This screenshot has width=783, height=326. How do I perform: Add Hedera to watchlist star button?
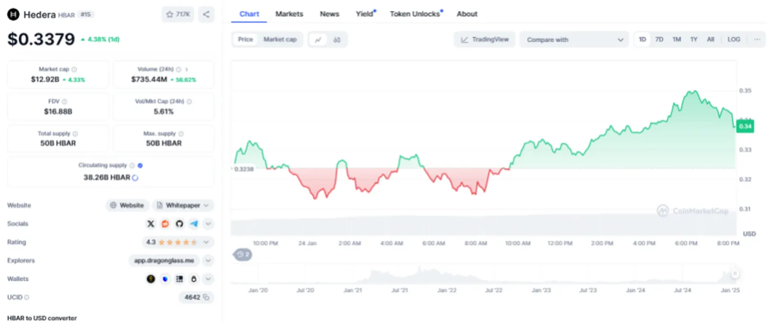click(x=178, y=14)
